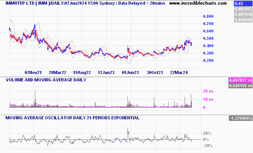Viewport: 253px width, 153px height.
Task: Click the MOVING AVERAGE OSCILLATOR heading
Action: pyautogui.click(x=72, y=118)
